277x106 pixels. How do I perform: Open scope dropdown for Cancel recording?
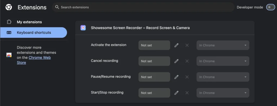tap(223, 61)
